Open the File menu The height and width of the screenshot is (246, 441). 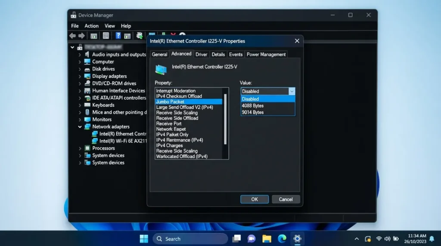click(75, 26)
